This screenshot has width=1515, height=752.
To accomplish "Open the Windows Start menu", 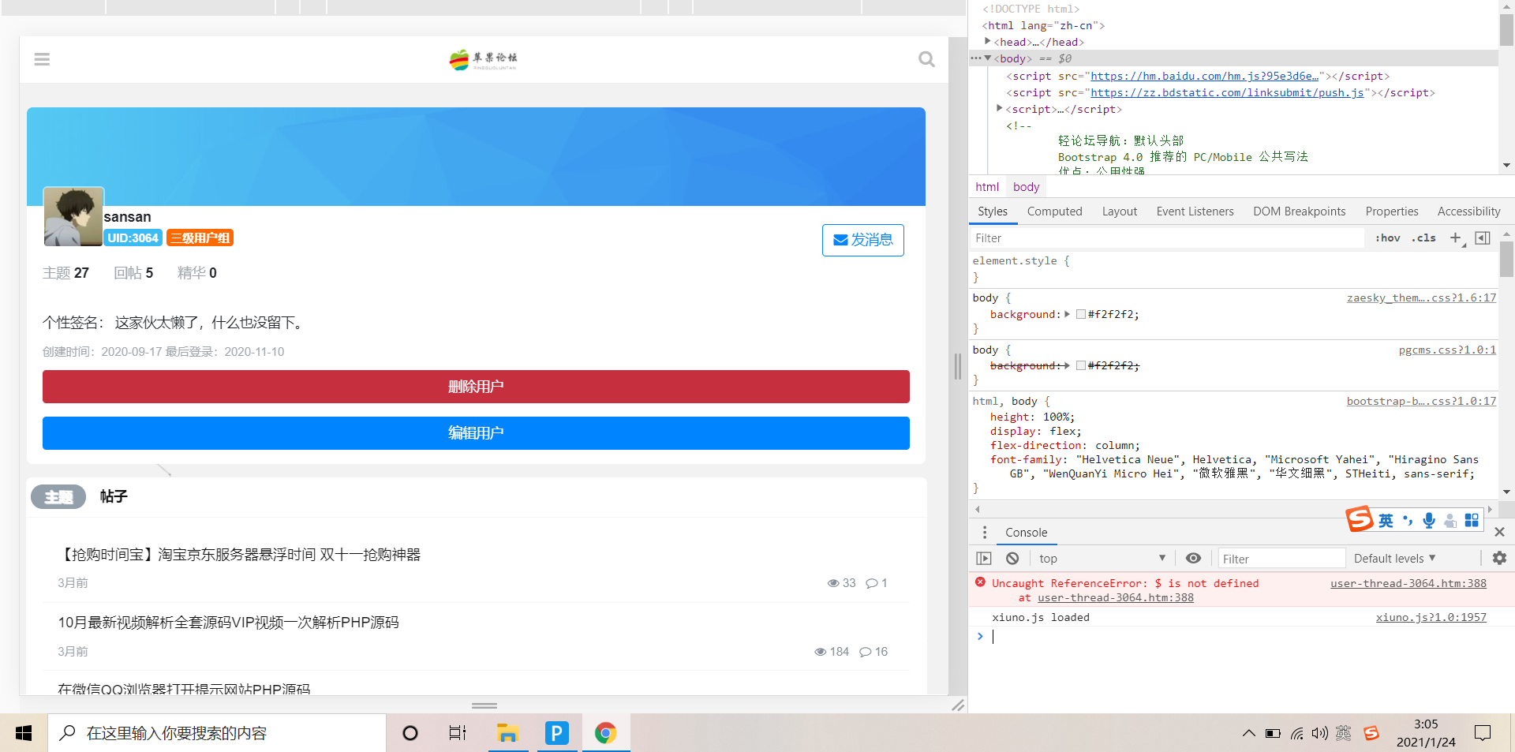I will (x=24, y=733).
